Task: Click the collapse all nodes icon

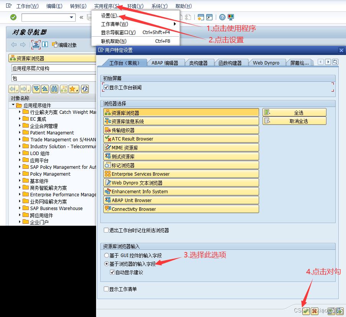Action: pos(45,89)
